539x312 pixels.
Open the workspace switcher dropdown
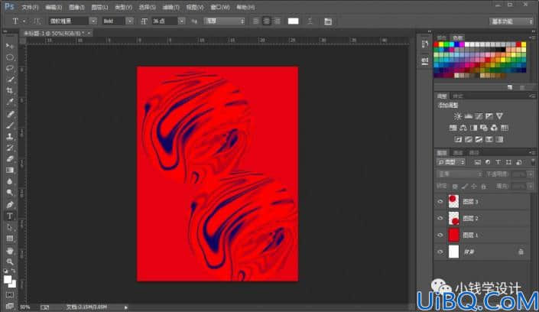[511, 21]
